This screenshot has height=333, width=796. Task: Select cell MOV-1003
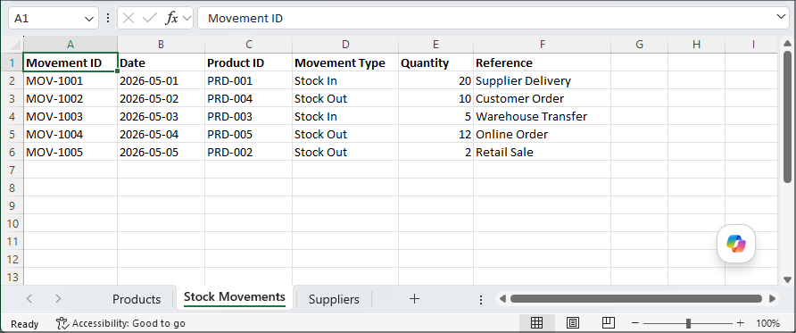point(70,116)
